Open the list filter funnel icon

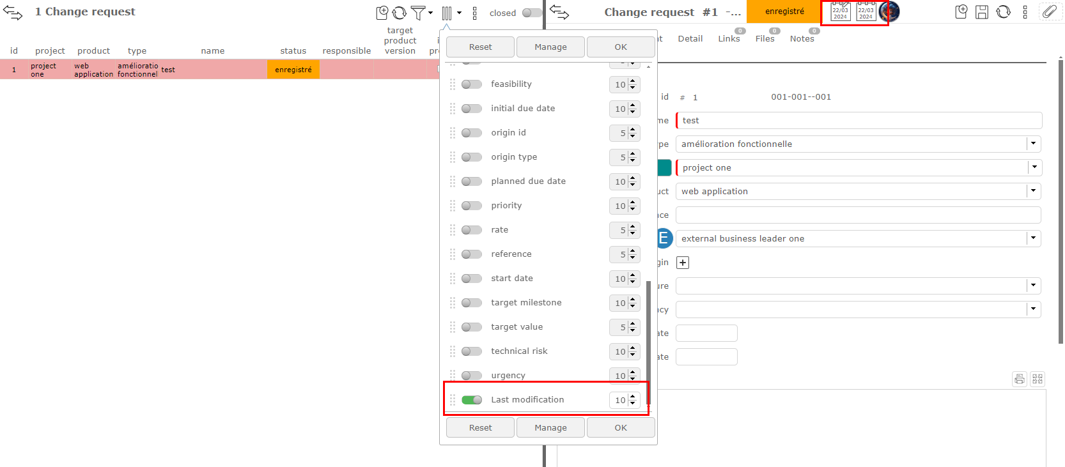pos(418,13)
